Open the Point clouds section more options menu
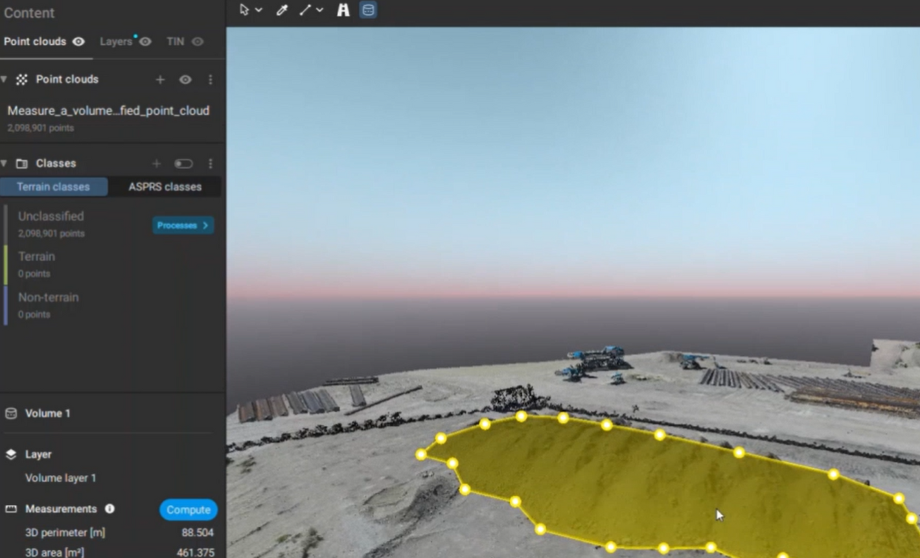 [x=210, y=80]
